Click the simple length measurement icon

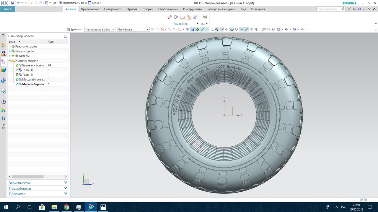pyautogui.click(x=182, y=17)
